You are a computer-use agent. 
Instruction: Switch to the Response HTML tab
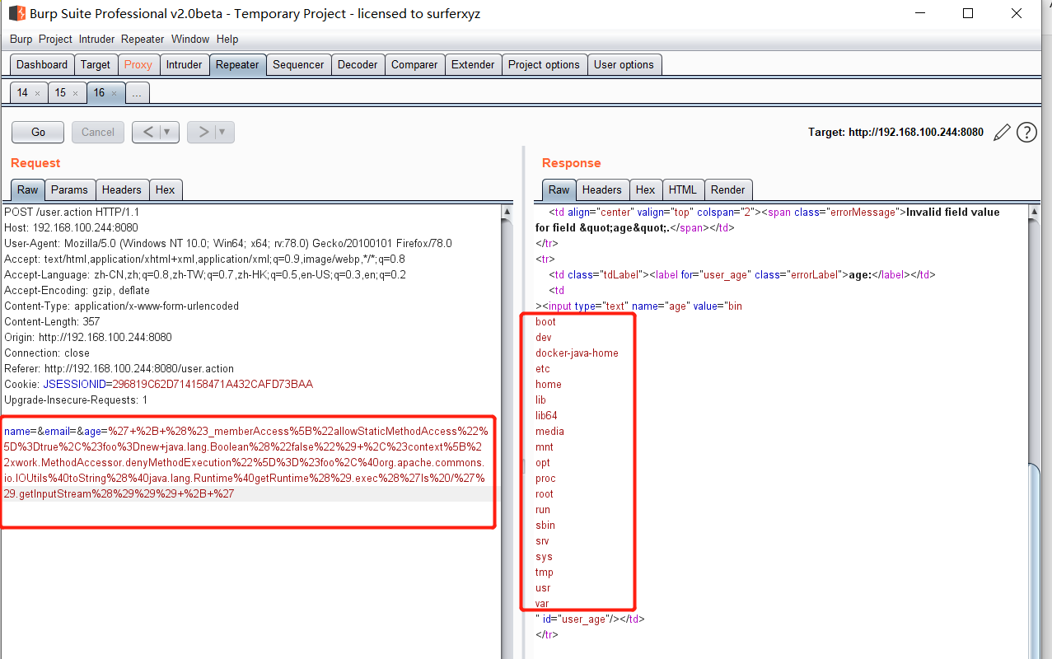click(683, 189)
